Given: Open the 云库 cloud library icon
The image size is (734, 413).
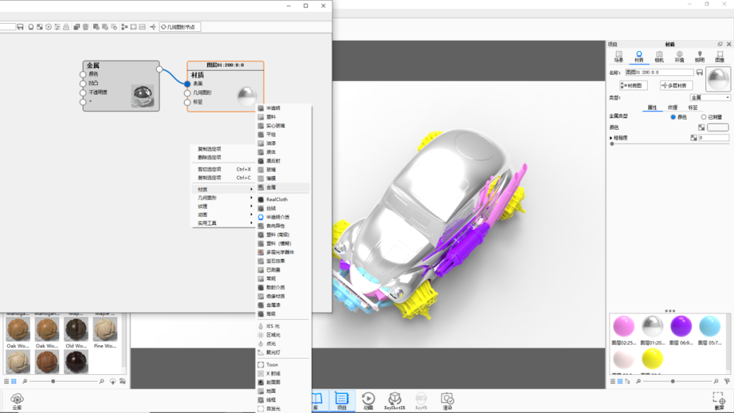Looking at the screenshot, I should [x=17, y=401].
